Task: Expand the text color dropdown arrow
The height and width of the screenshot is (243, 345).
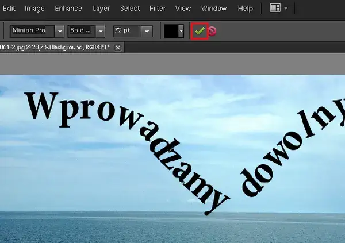Action: (x=181, y=31)
